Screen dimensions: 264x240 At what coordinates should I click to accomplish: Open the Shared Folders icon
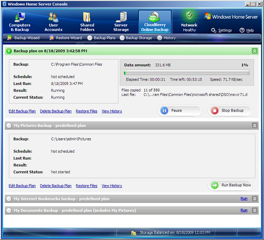(x=87, y=17)
